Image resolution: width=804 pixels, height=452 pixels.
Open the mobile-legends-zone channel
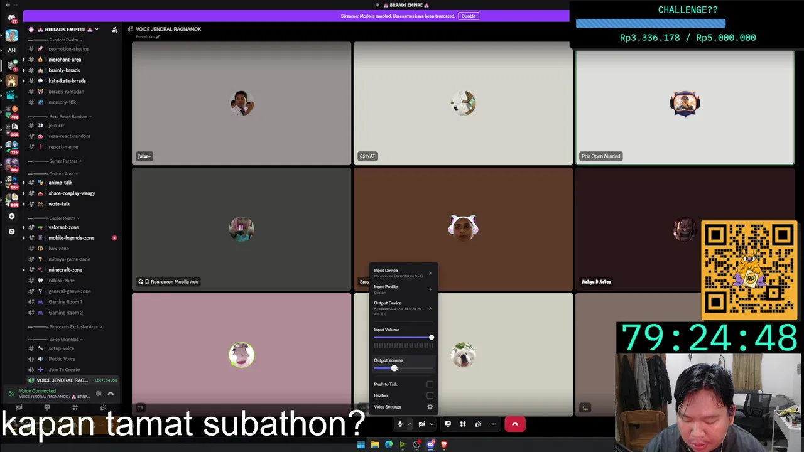pyautogui.click(x=72, y=238)
